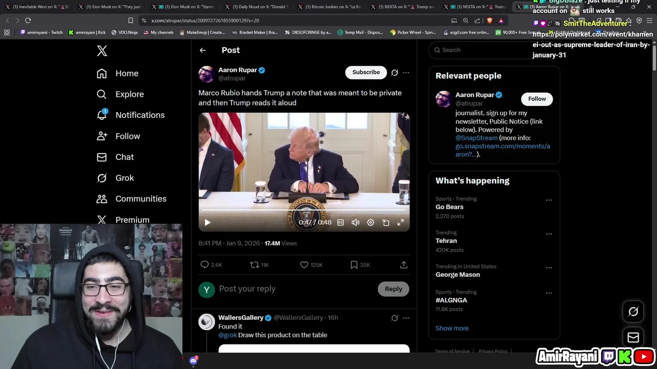657x369 pixels.
Task: Open amirrayanii Twitch bookmark
Action: 41,32
